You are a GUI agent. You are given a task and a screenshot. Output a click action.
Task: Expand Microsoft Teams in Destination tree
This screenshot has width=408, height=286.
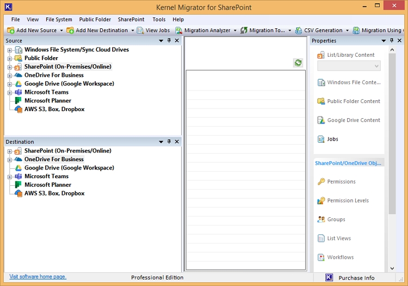click(x=10, y=177)
